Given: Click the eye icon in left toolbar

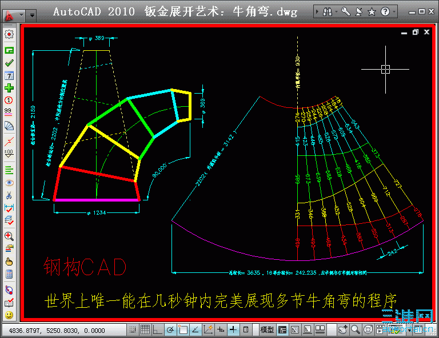Looking at the screenshot, I should (x=9, y=183).
